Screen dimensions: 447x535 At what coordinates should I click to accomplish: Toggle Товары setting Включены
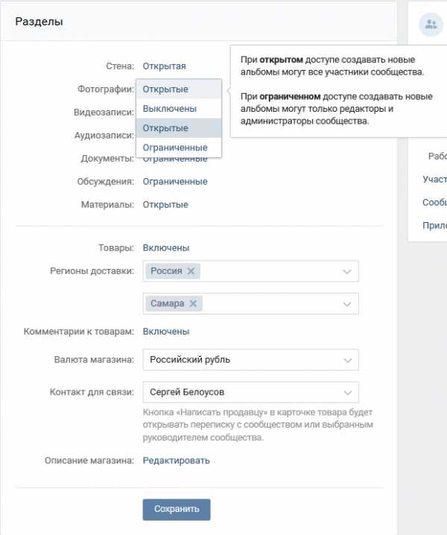(x=166, y=248)
